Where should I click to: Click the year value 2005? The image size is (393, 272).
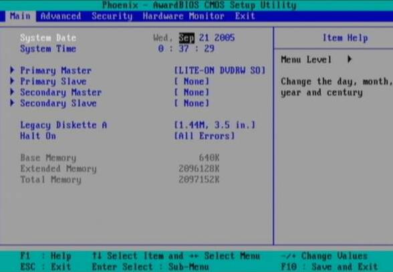(x=225, y=38)
